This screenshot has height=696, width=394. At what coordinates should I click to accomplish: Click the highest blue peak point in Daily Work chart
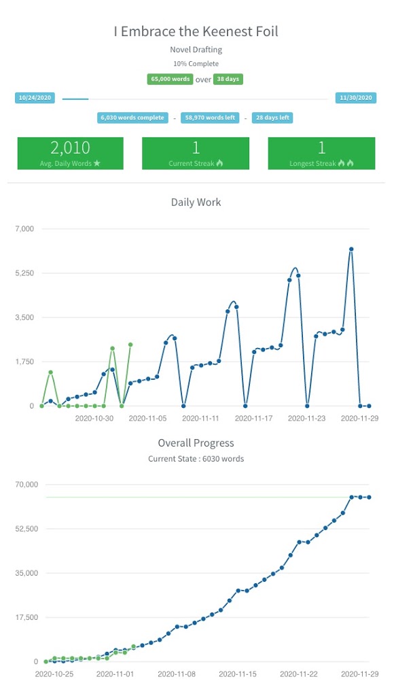point(351,249)
